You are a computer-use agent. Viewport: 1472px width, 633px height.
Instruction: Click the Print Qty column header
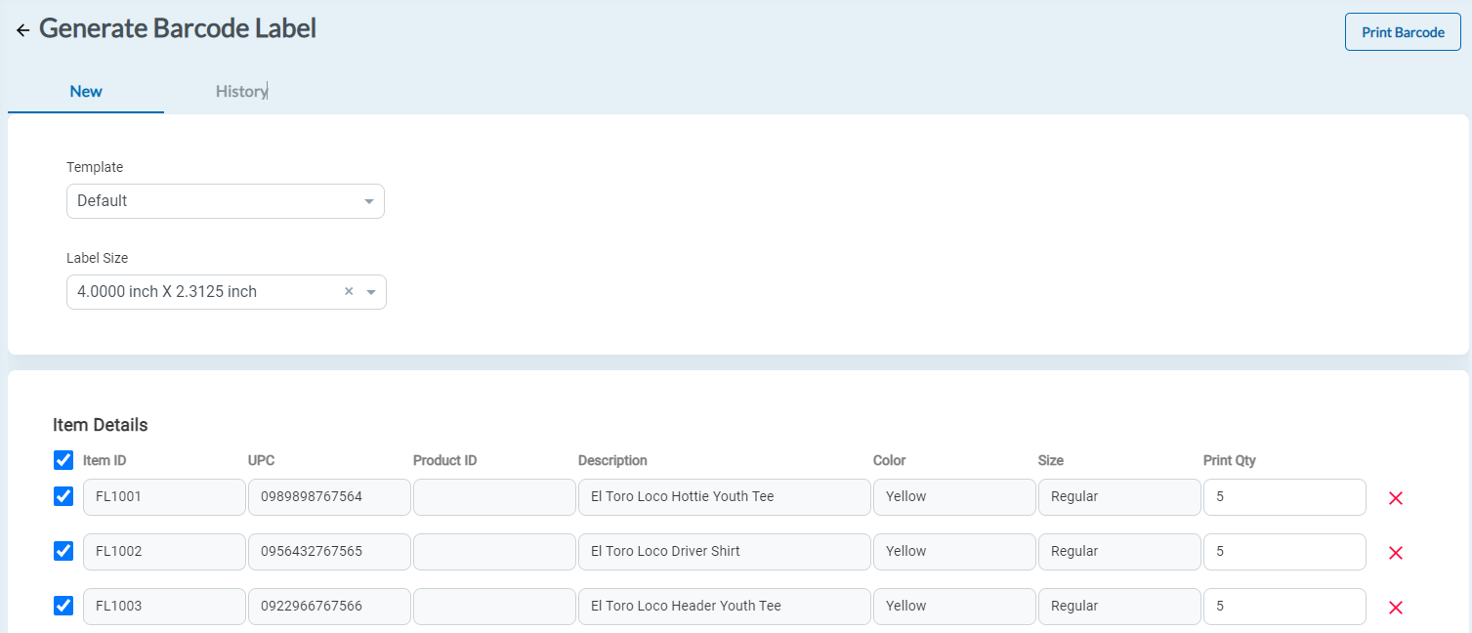pos(1230,460)
